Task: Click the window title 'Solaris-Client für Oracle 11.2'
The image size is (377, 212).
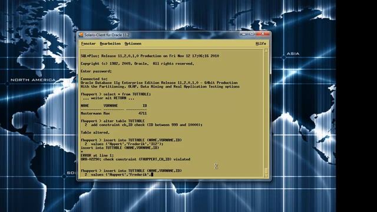Action: click(107, 35)
